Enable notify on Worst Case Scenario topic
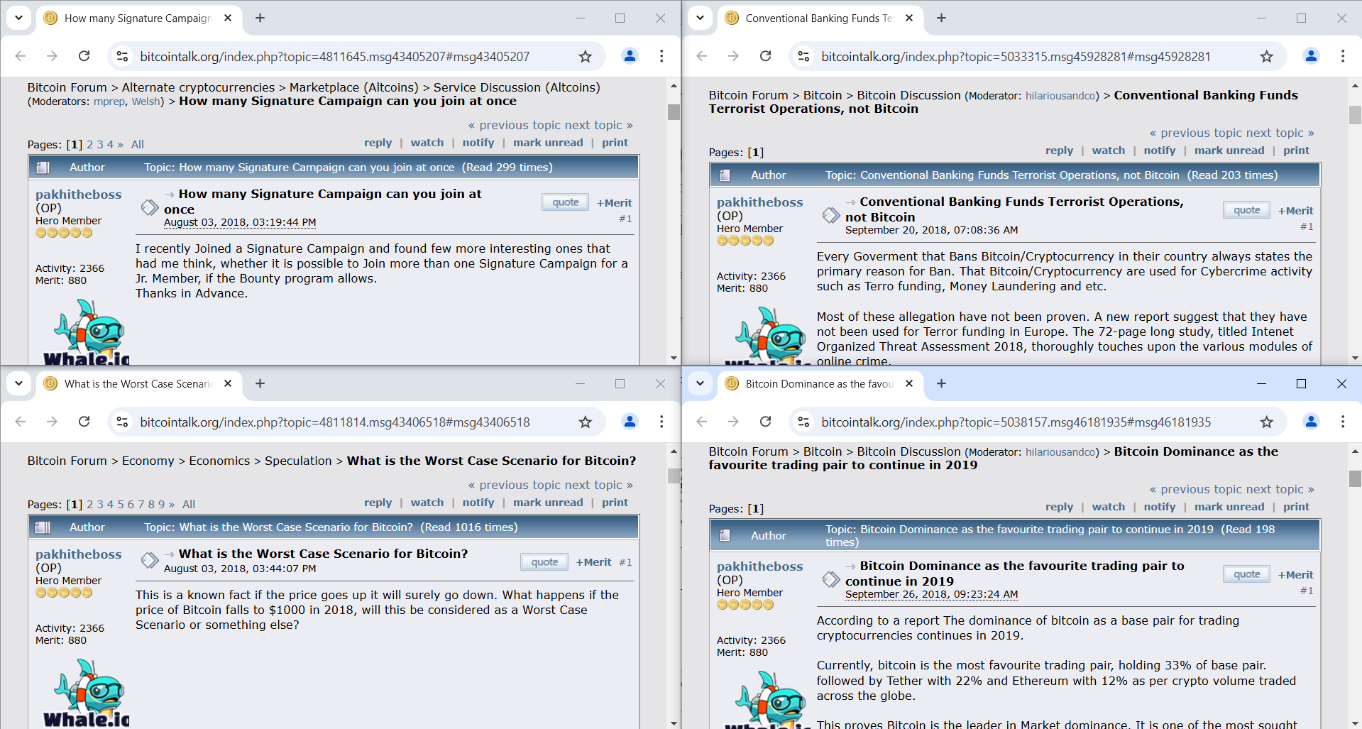 pos(478,503)
